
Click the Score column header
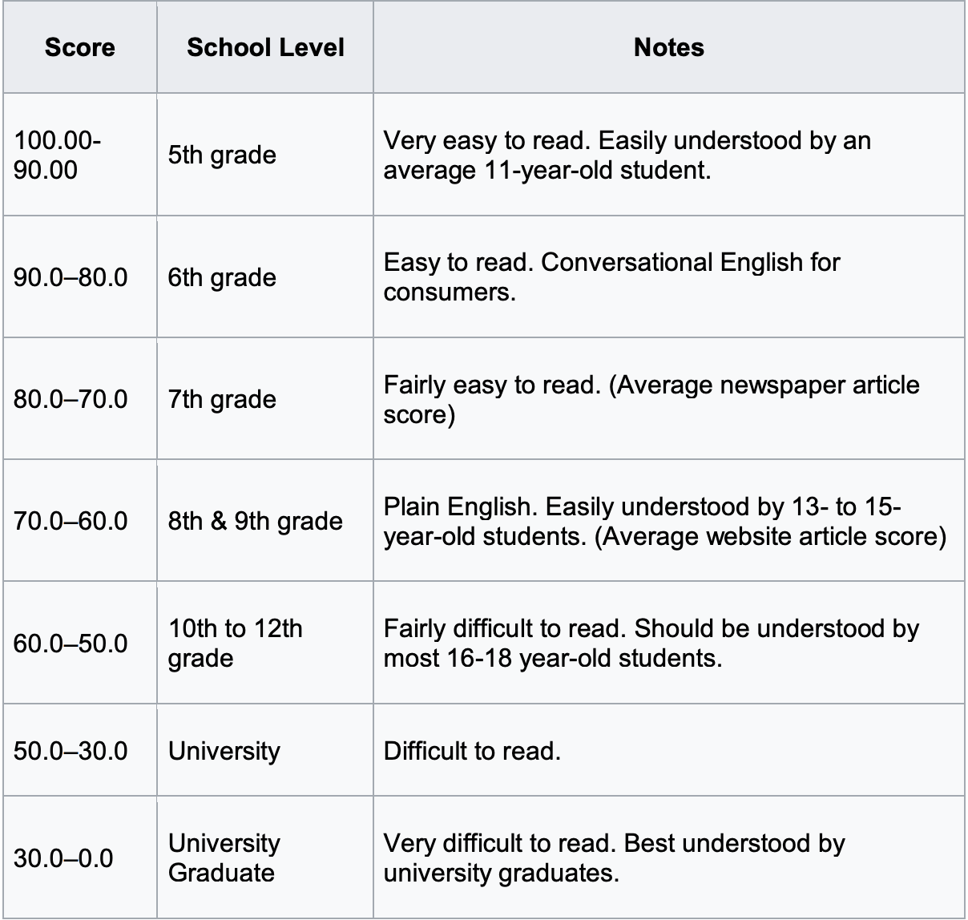[x=79, y=47]
